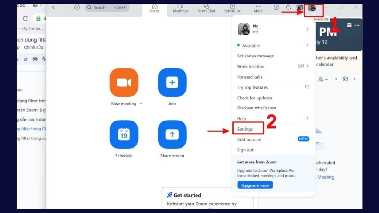The height and width of the screenshot is (213, 379).
Task: Click the Lấy link ẩn bookmark in the browser
Action: (32, 29)
